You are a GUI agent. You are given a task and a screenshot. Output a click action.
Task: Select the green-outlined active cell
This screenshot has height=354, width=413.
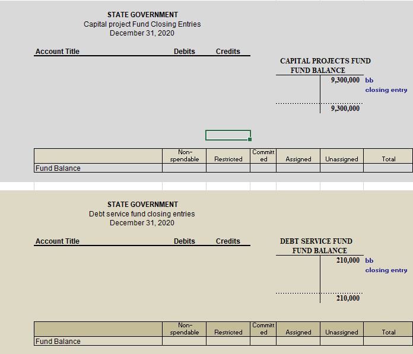228,135
